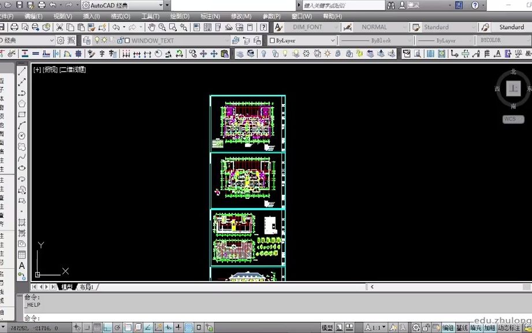Open the 视图(V) menu

(63, 16)
